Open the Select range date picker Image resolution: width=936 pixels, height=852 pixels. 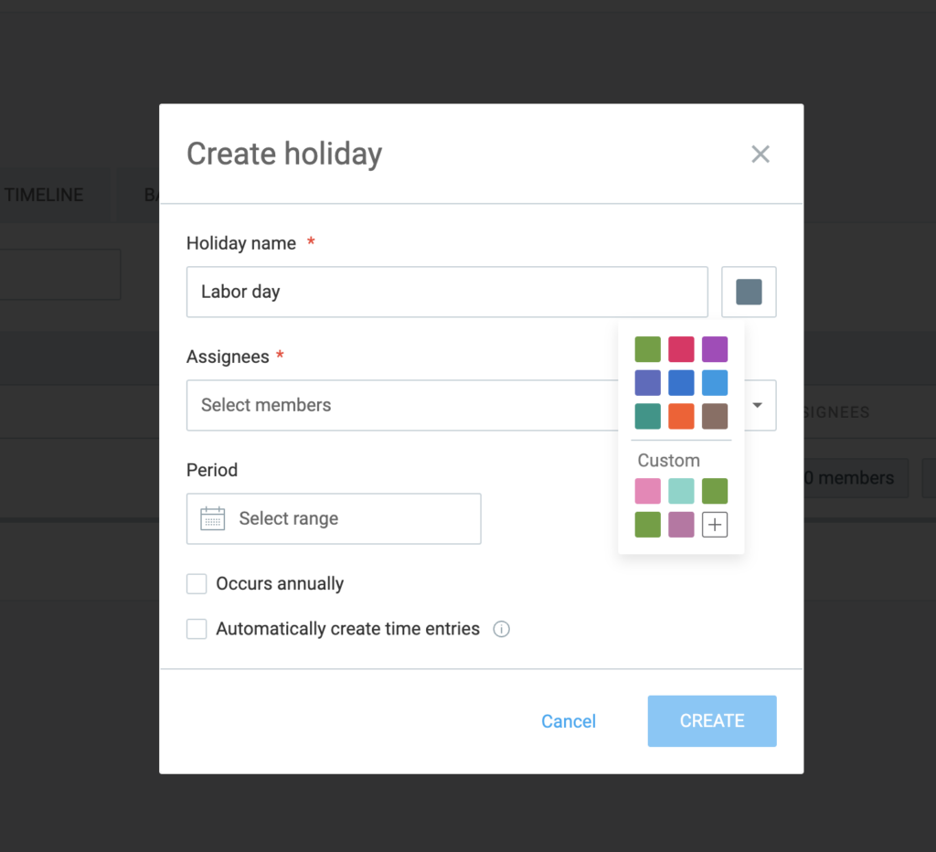[x=334, y=518]
